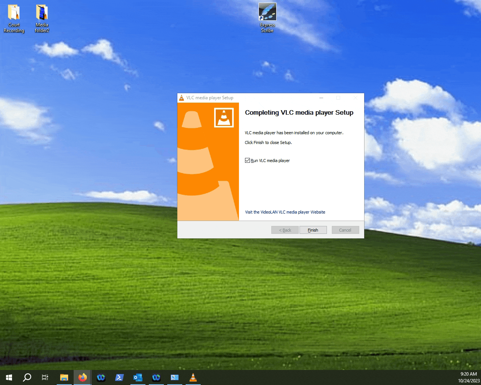
Task: Toggle the Run VLC media player option
Action: click(x=248, y=160)
